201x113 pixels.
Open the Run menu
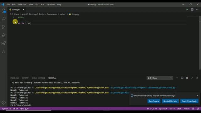click(x=42, y=4)
